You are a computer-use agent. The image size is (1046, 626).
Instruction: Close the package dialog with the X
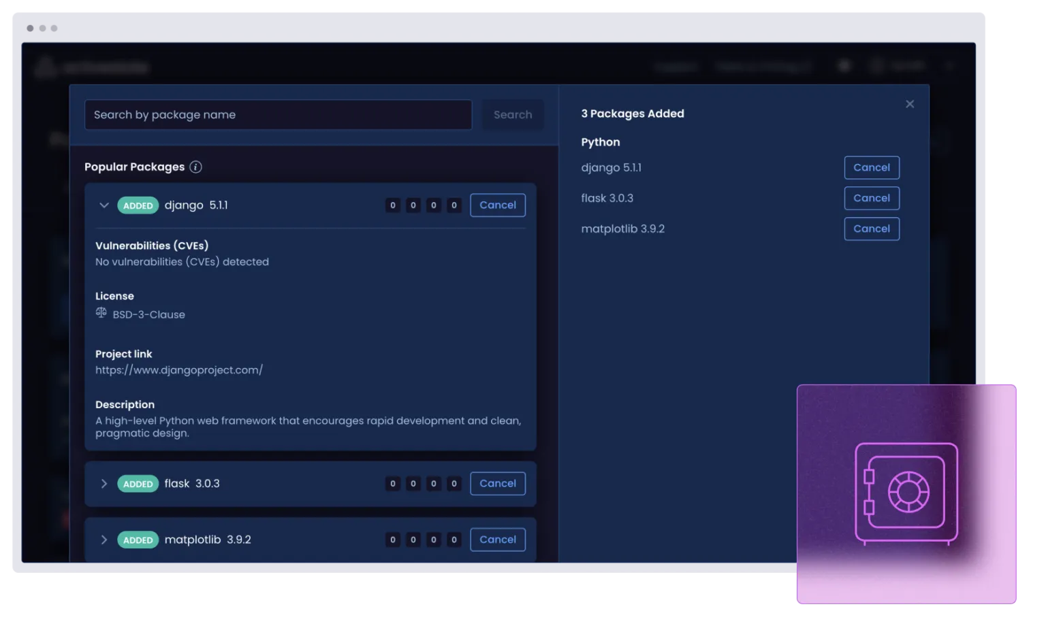tap(909, 104)
